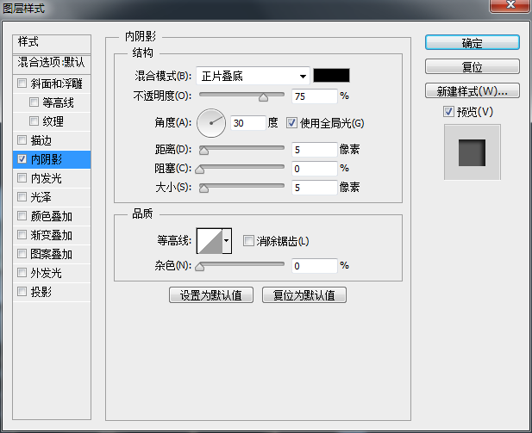Click the contour curve thumbnail
Screen dimensions: 532x433
[x=210, y=241]
